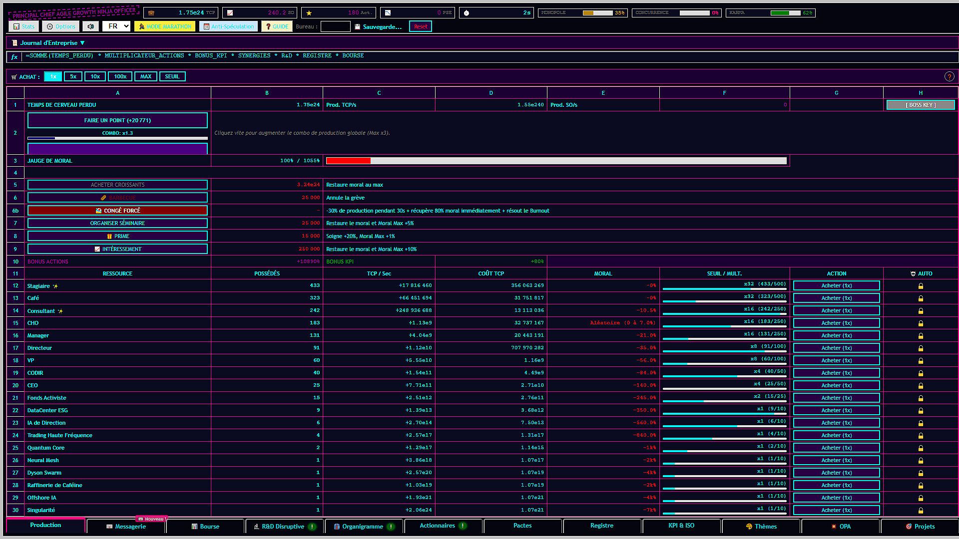
Task: Open the Bourse tab
Action: pyautogui.click(x=205, y=527)
